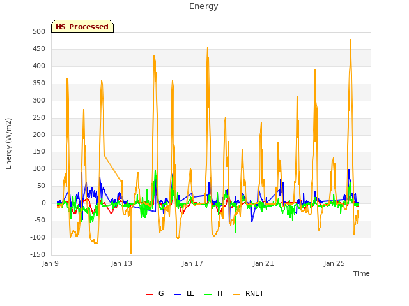Click the Jan 9 axis tick label

[x=50, y=263]
